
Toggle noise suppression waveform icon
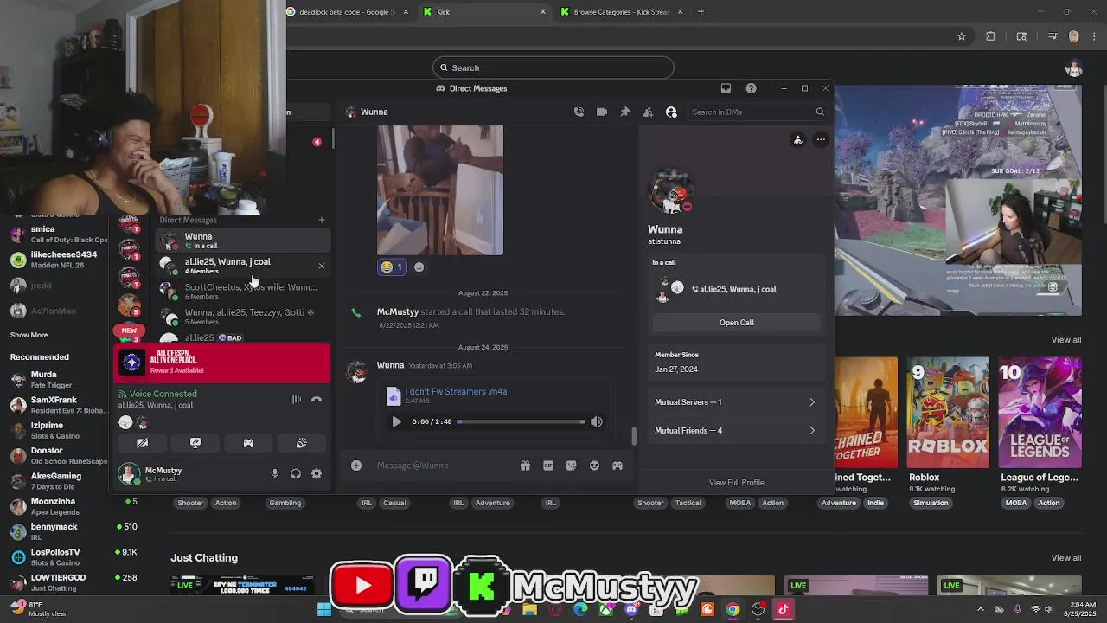pos(296,399)
